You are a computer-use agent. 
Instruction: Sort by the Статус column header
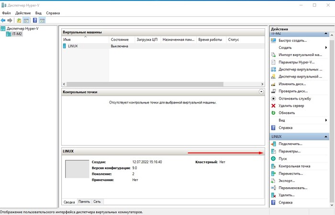click(245, 40)
